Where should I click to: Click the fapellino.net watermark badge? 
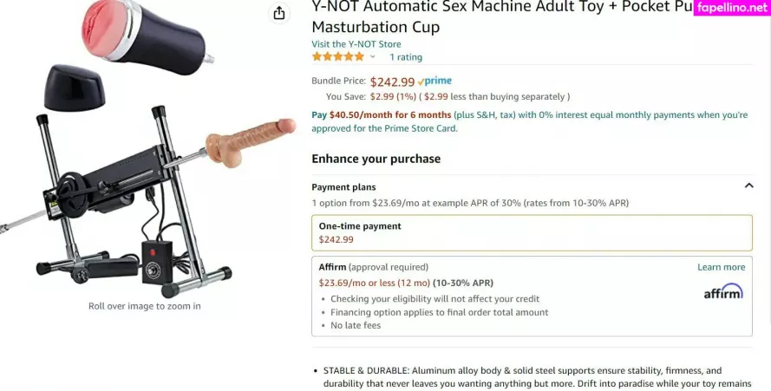coord(732,8)
